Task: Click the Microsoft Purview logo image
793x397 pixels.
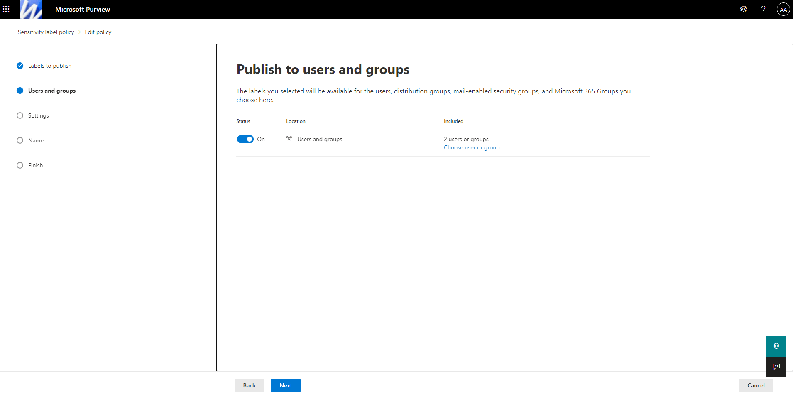Action: 31,10
